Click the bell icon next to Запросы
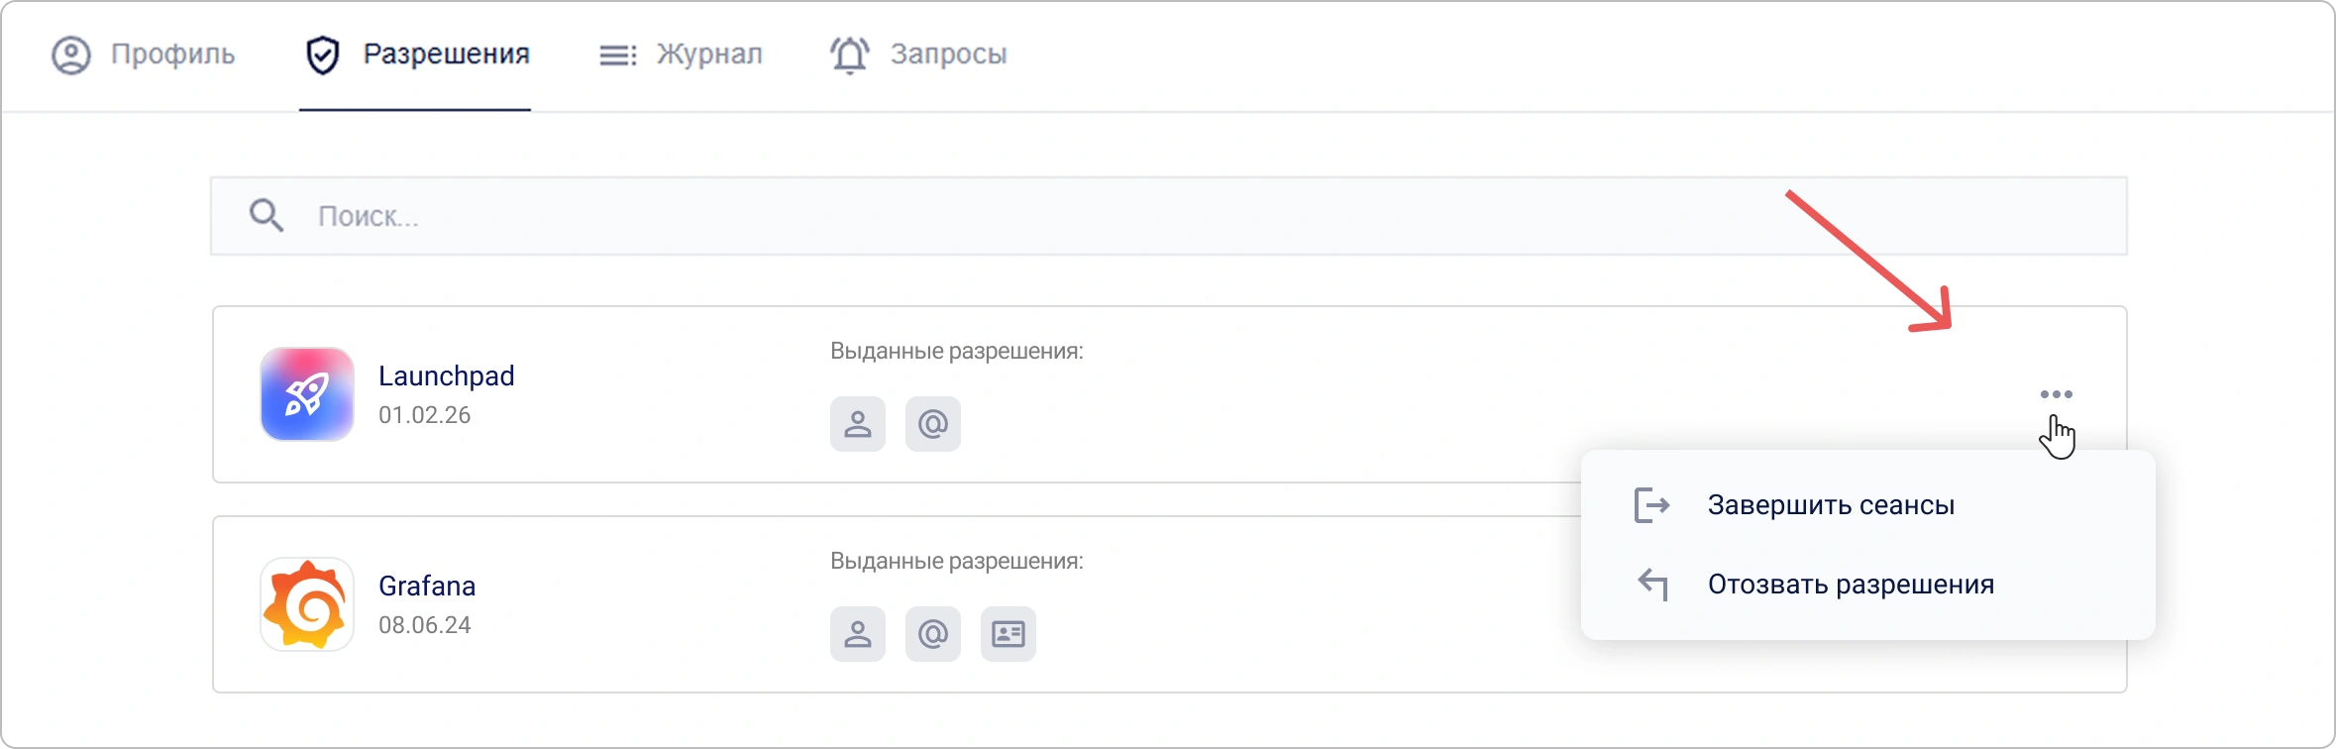The height and width of the screenshot is (749, 2336). pos(850,53)
